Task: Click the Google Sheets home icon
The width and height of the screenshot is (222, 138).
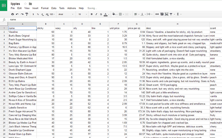Action: click(x=4, y=6)
